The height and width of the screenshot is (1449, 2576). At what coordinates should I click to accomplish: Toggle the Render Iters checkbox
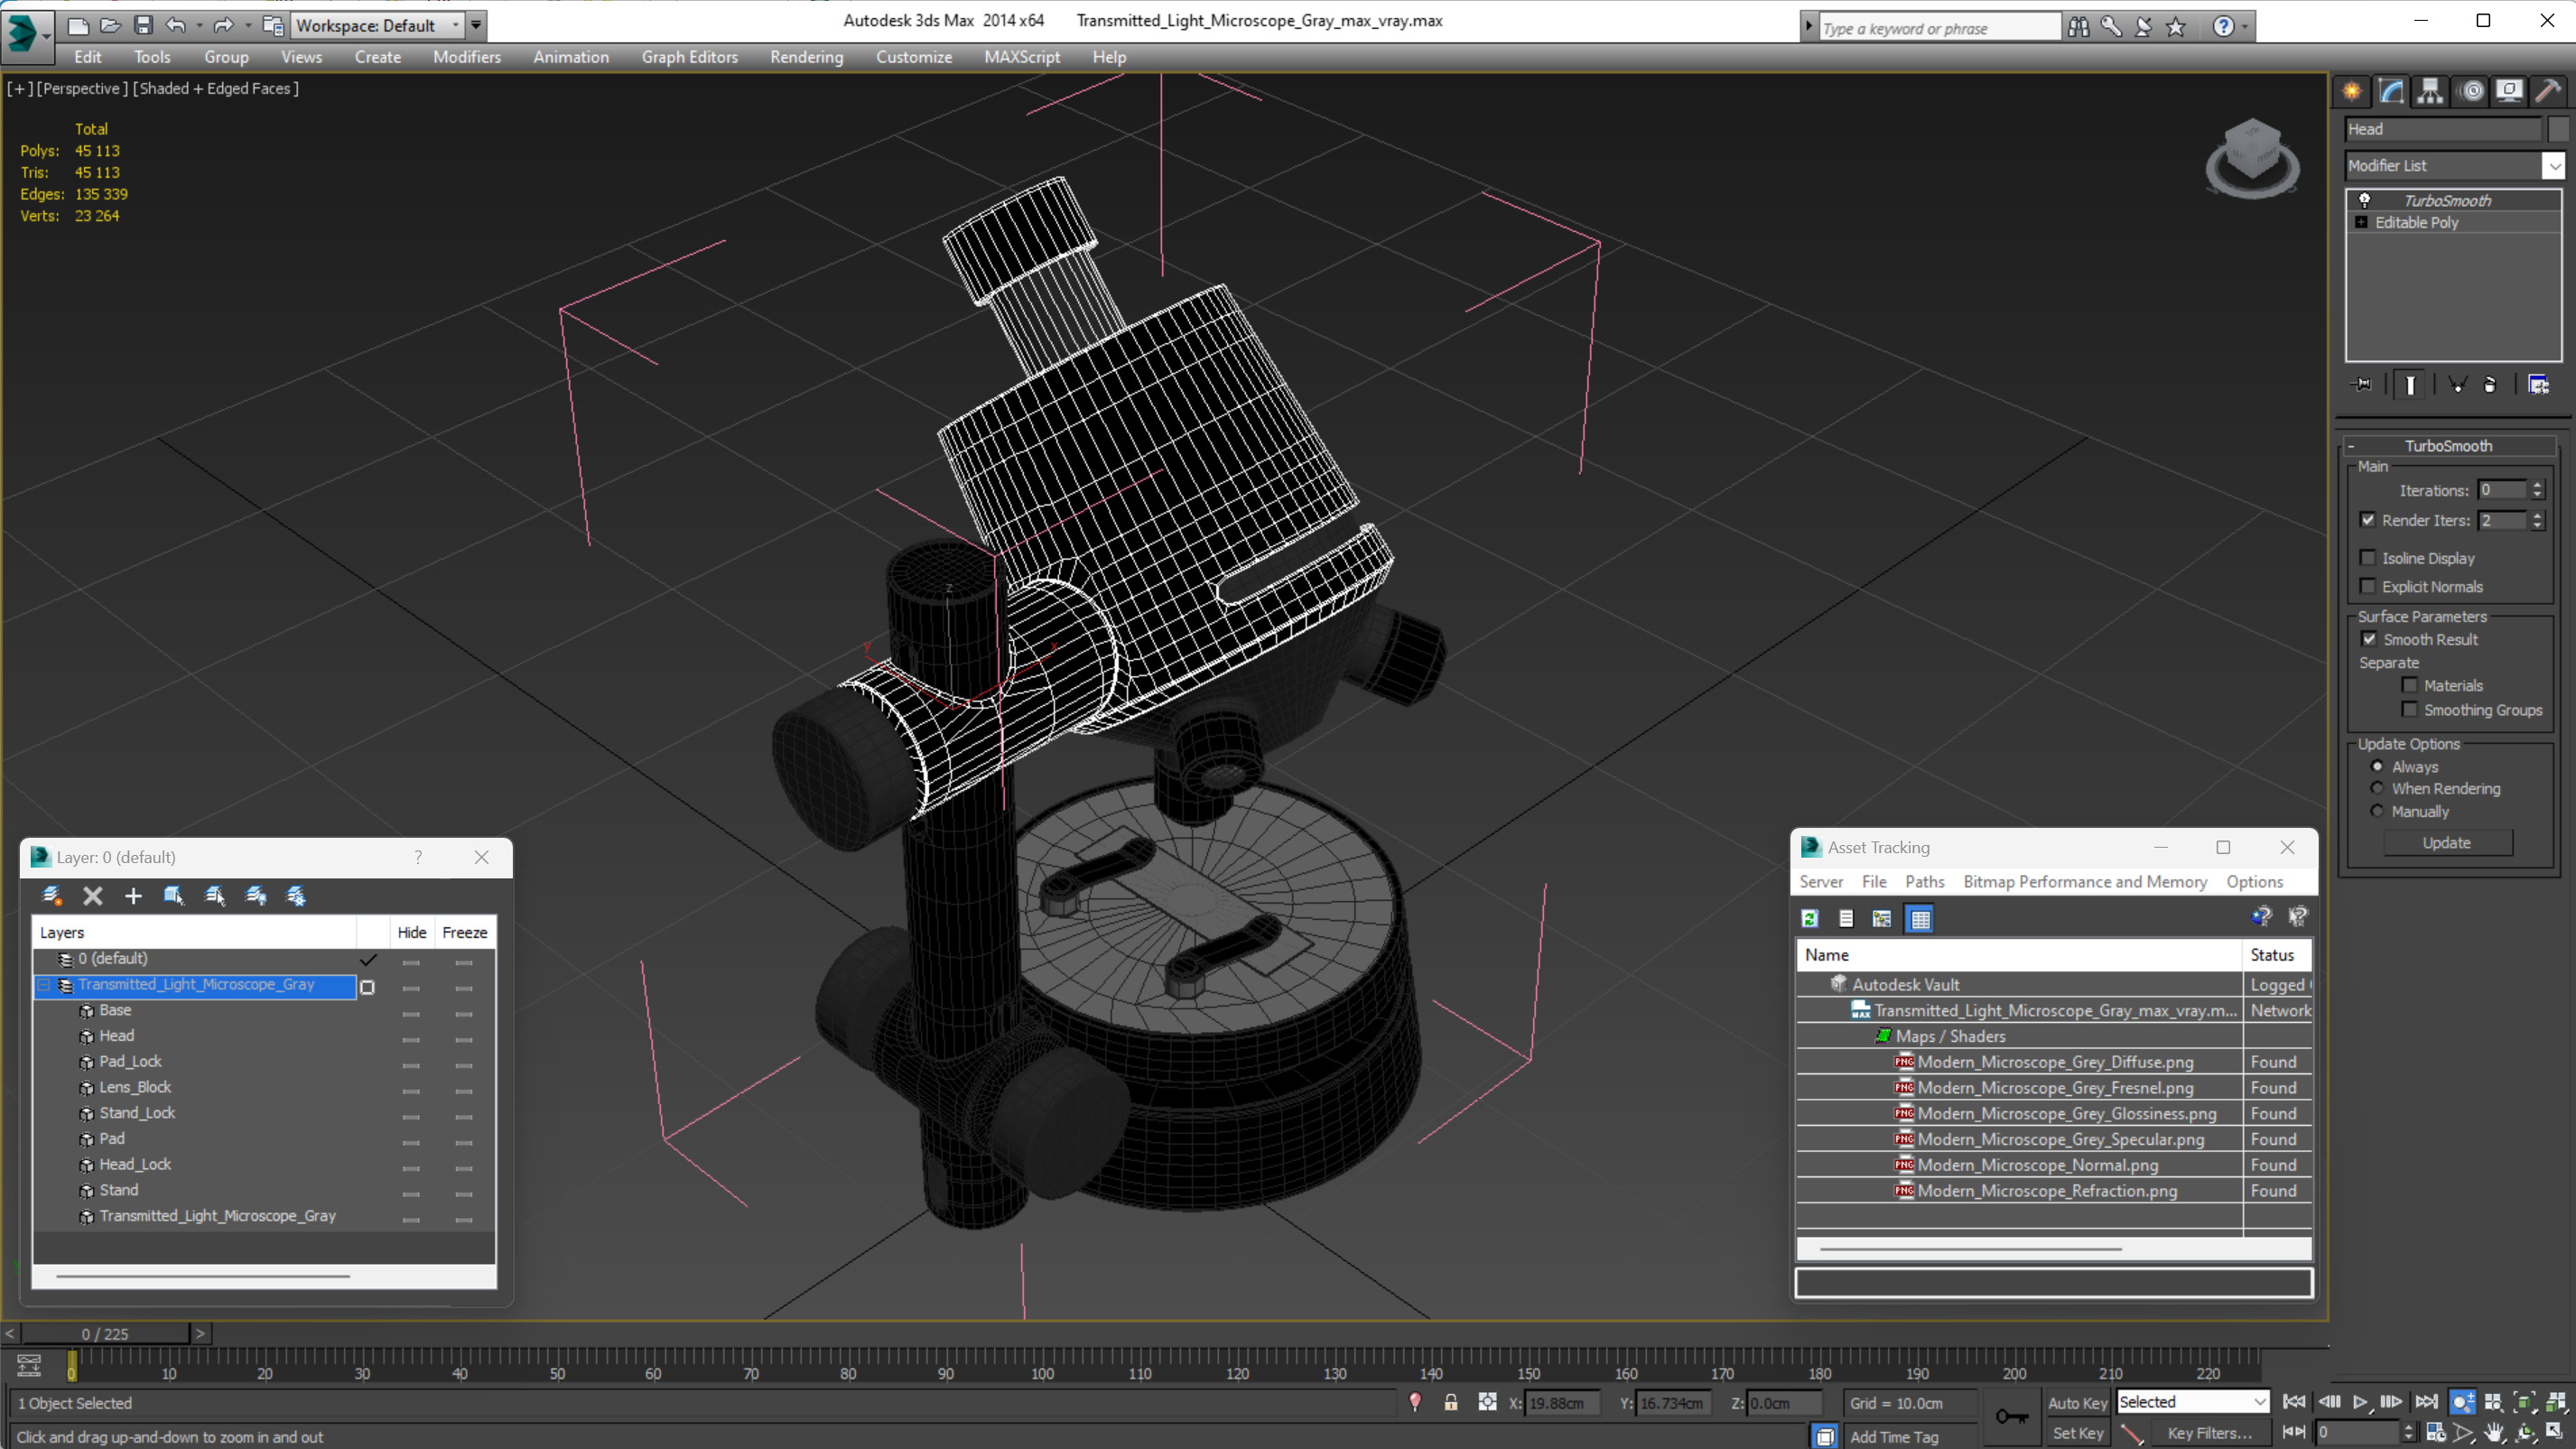click(2367, 520)
